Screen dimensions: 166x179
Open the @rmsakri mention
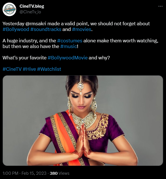coord(36,24)
